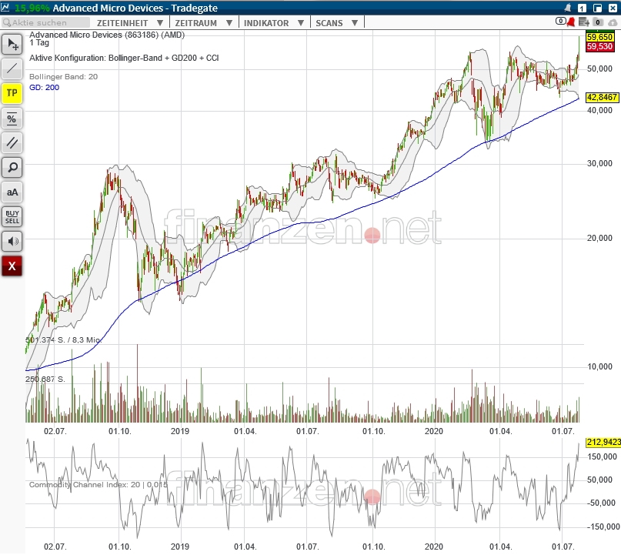
Task: Click the Aktie suchen search field
Action: point(45,22)
